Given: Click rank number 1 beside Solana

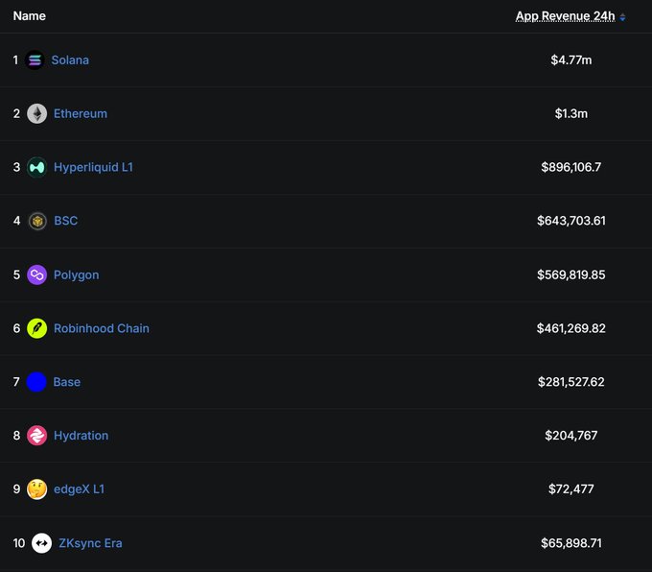Looking at the screenshot, I should point(15,60).
